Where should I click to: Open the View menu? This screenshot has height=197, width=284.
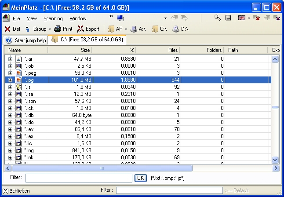pyautogui.click(x=32, y=18)
